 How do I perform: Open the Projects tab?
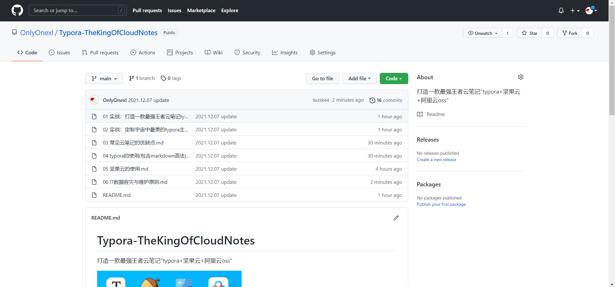pyautogui.click(x=180, y=52)
